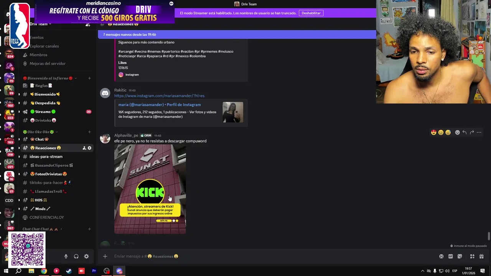Create channel in Oke Oke Oke category

point(89,132)
